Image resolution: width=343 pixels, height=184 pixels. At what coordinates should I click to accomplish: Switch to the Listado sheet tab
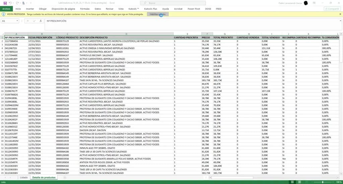point(24,177)
